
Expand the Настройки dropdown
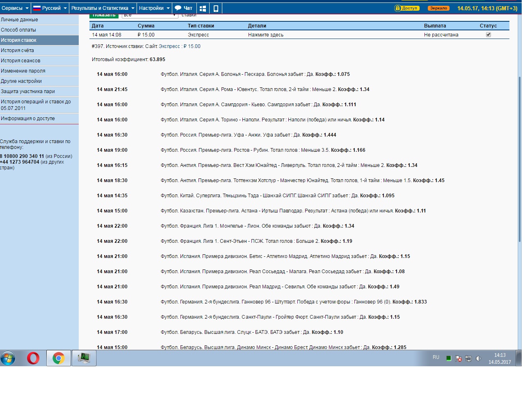pos(154,8)
